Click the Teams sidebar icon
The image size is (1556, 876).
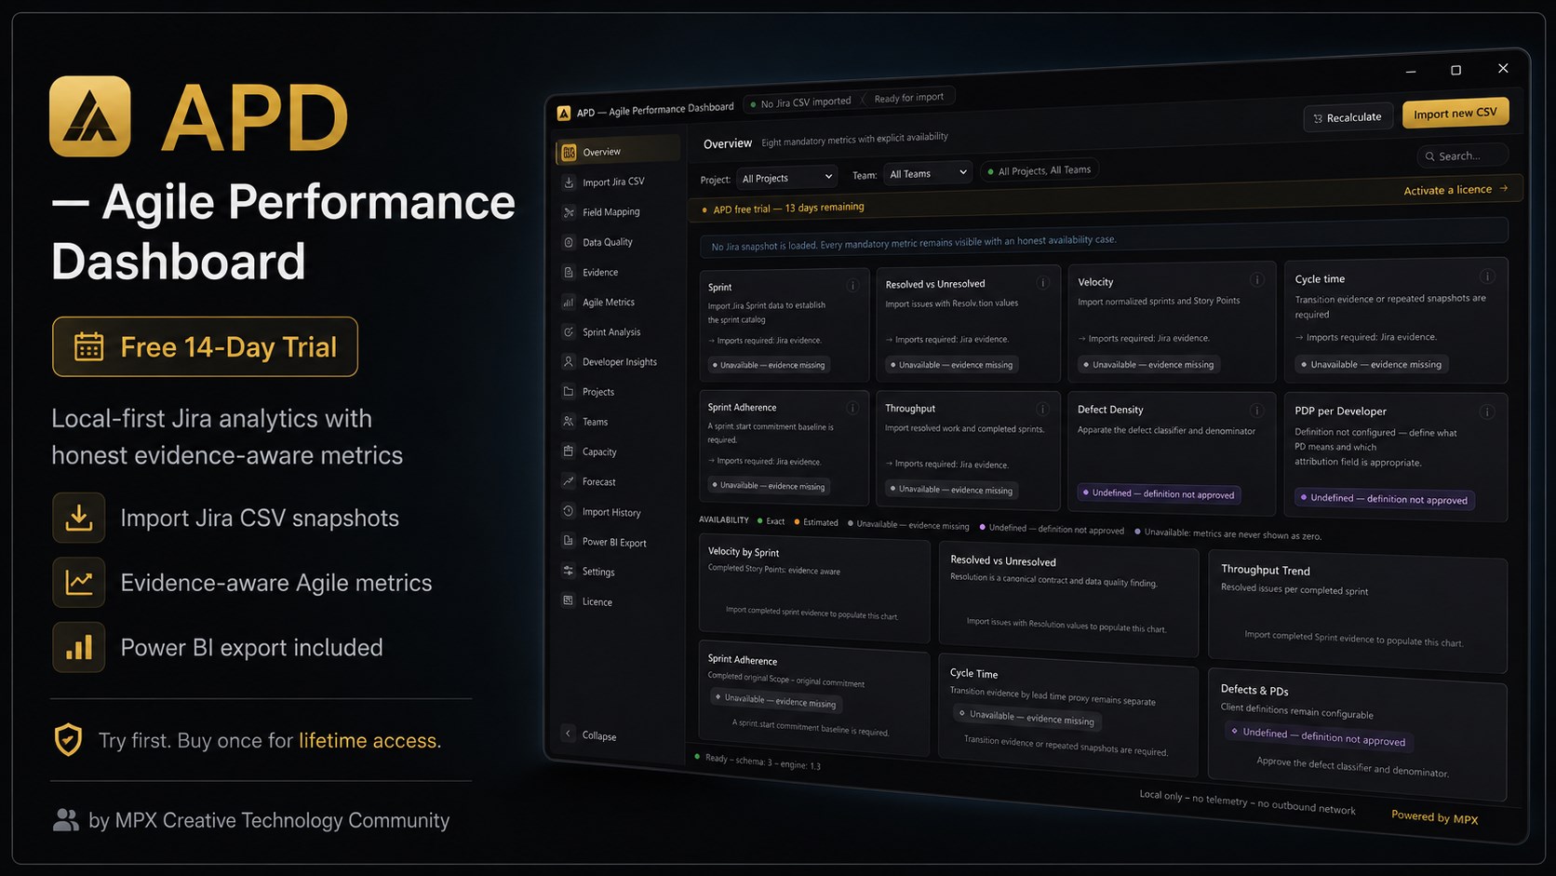[x=569, y=421]
